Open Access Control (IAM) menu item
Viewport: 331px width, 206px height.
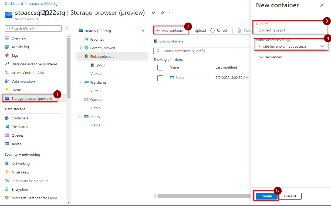(x=28, y=73)
